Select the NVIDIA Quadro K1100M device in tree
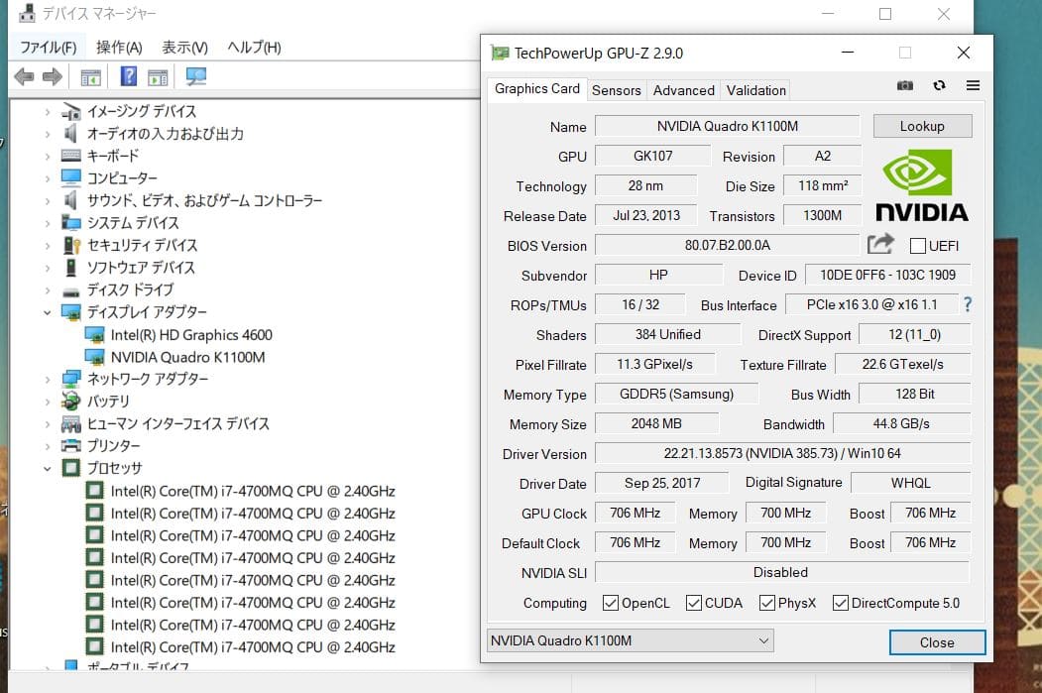Screen dimensions: 1042x693 pos(188,358)
